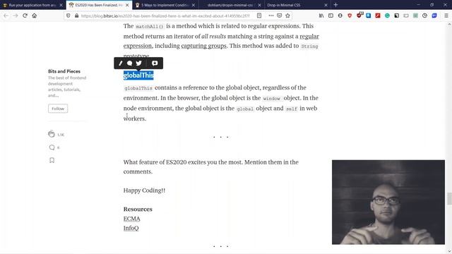The height and width of the screenshot is (254, 452).
Task: Clap for the article
Action: pyautogui.click(x=52, y=134)
